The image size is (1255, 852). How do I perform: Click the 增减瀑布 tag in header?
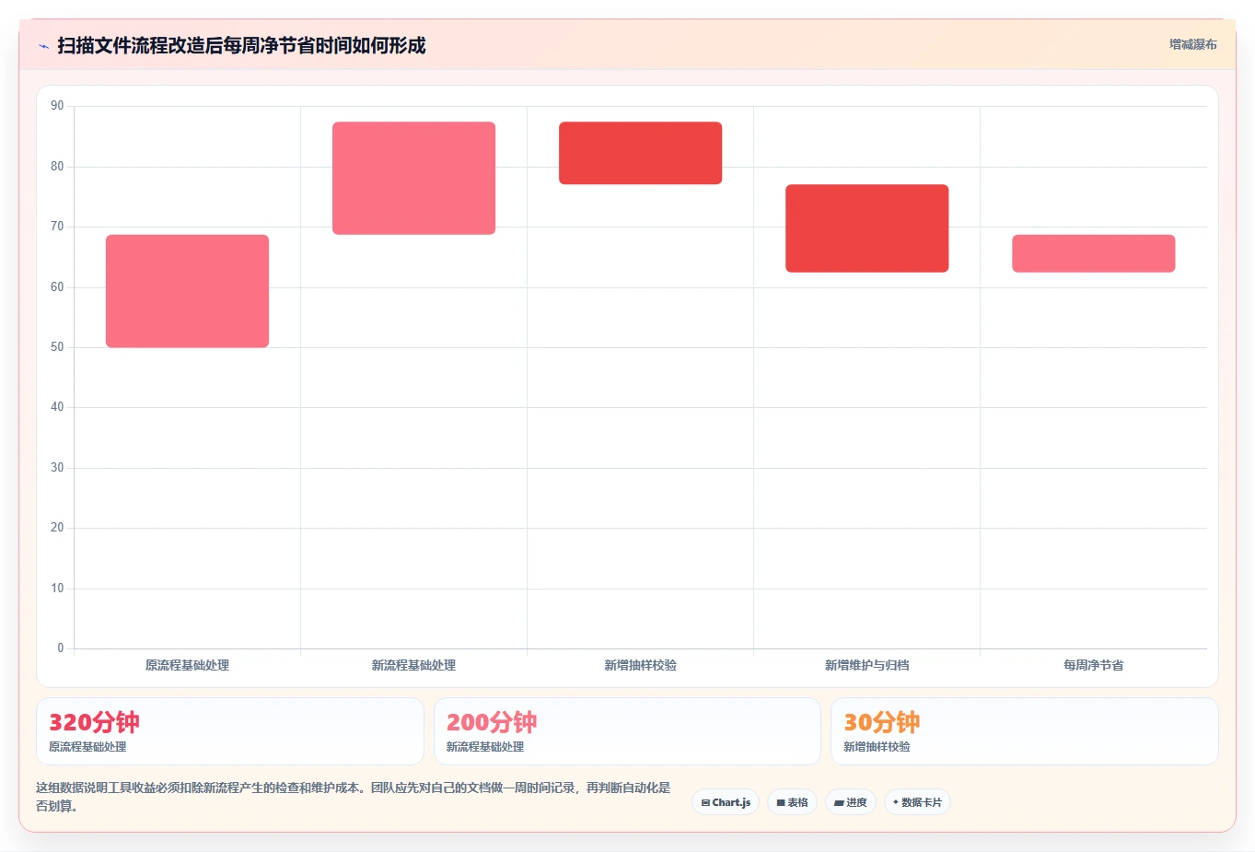(x=1192, y=44)
